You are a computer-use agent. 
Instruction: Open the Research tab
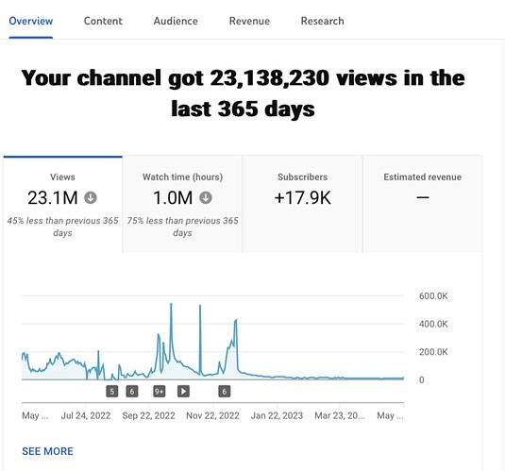(x=323, y=21)
